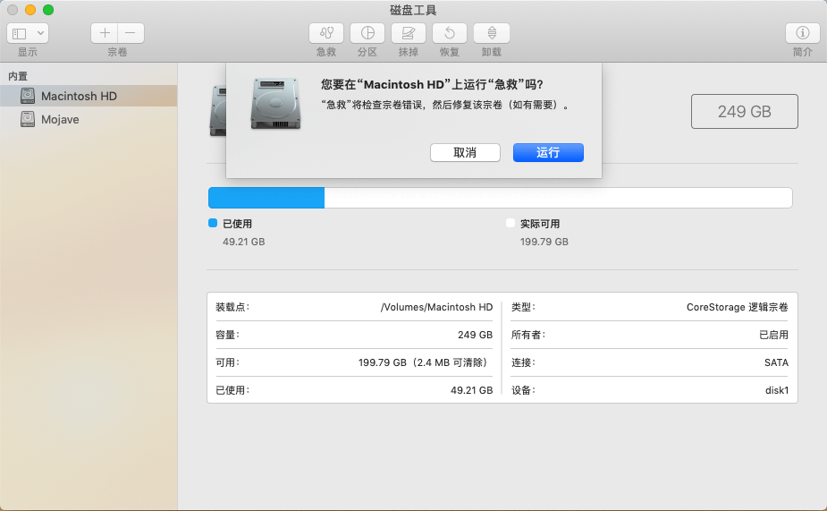Click the Restore (恢复) toolbar icon
Screen dimensions: 827x511
pyautogui.click(x=450, y=33)
